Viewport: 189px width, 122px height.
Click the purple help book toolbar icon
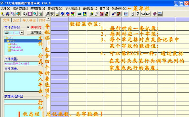155,14
